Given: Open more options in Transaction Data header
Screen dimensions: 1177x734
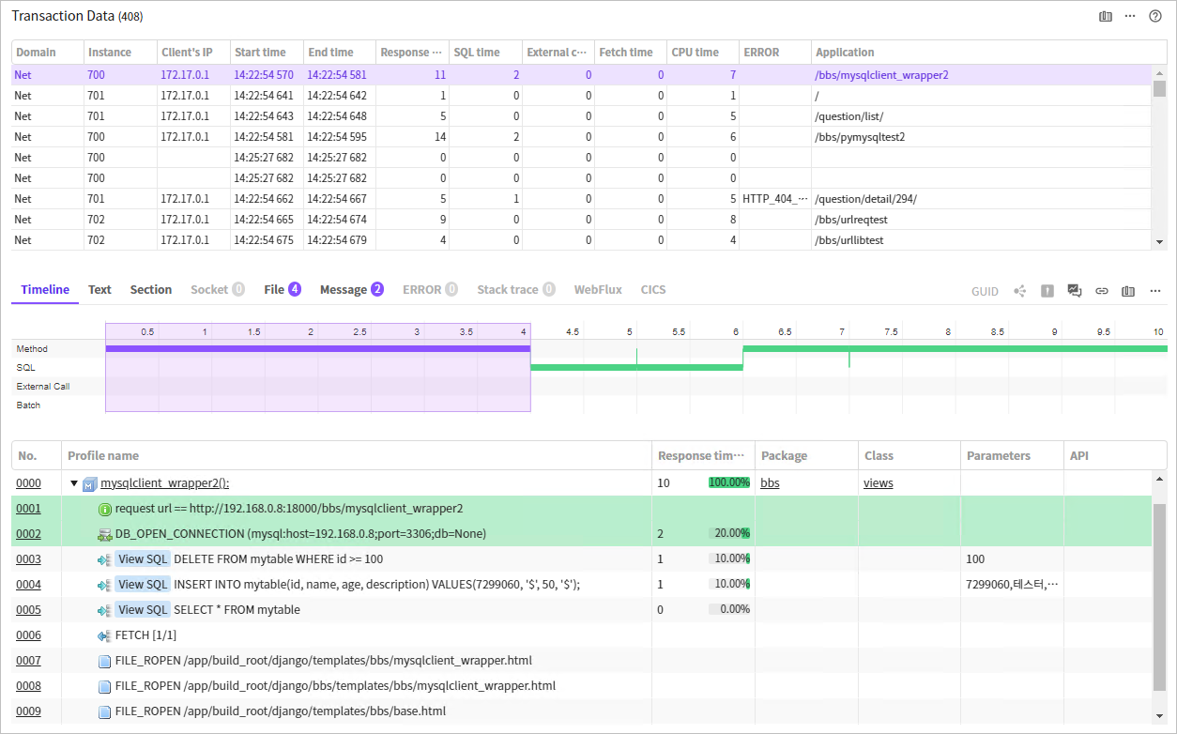Looking at the screenshot, I should (1130, 16).
